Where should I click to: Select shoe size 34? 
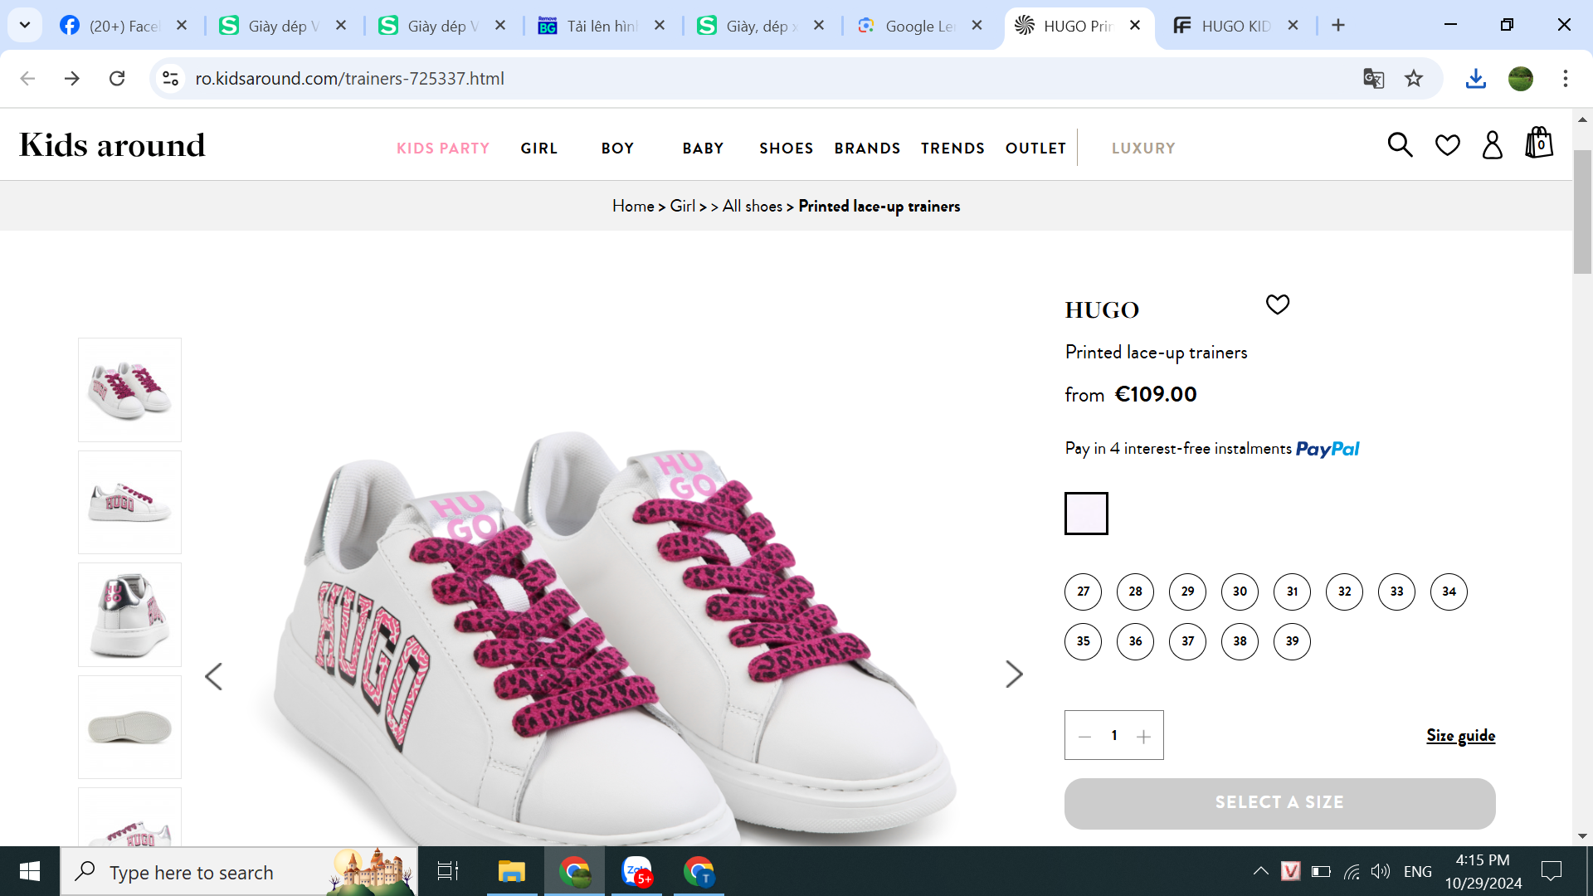1449,592
